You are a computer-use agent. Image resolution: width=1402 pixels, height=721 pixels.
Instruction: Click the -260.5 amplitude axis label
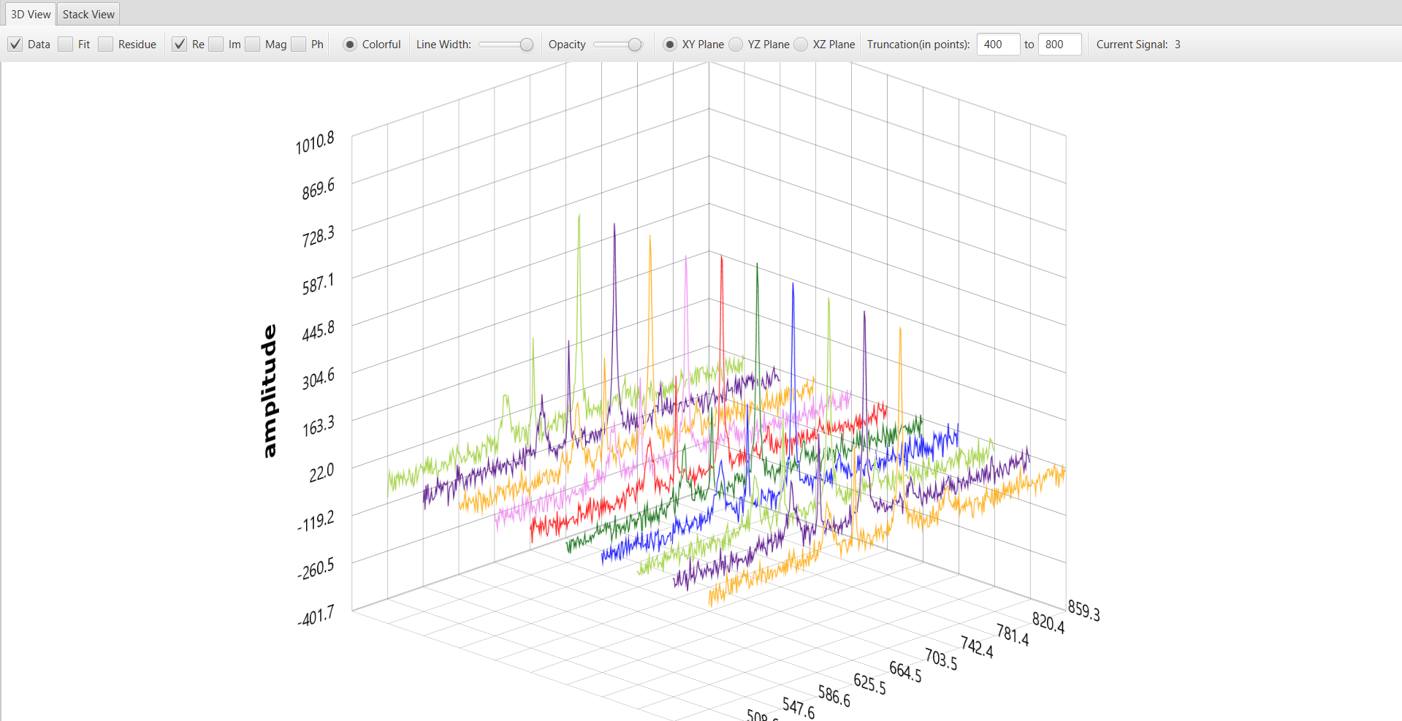click(316, 568)
